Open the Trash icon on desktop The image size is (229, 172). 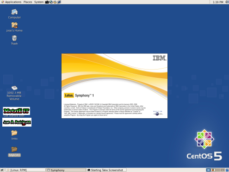pyautogui.click(x=14, y=40)
